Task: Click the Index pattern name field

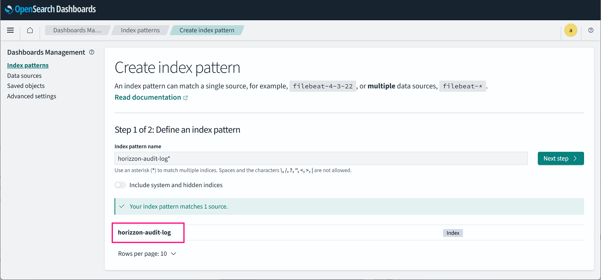Action: [x=321, y=159]
